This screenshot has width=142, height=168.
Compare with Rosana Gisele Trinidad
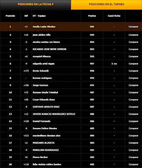click(133, 92)
